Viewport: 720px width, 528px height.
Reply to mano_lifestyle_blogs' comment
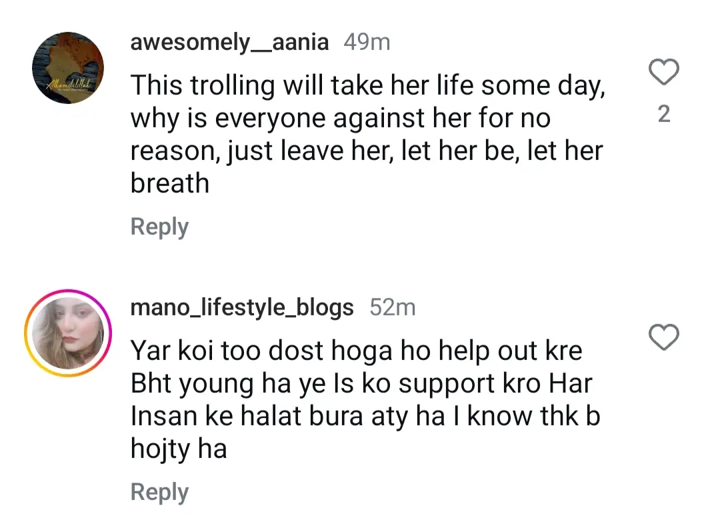pos(159,492)
